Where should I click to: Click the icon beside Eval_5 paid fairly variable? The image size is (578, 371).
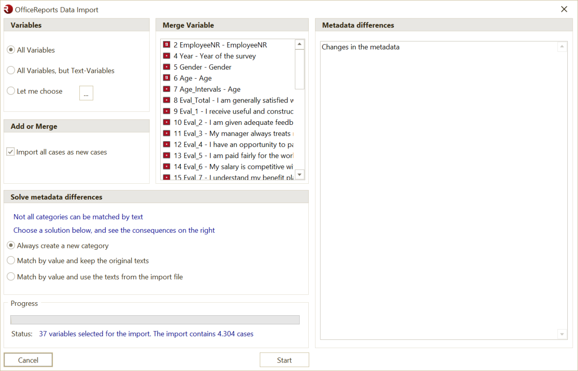coord(166,155)
